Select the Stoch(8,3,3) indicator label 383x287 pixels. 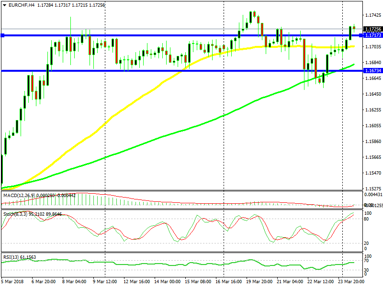[x=16, y=214]
